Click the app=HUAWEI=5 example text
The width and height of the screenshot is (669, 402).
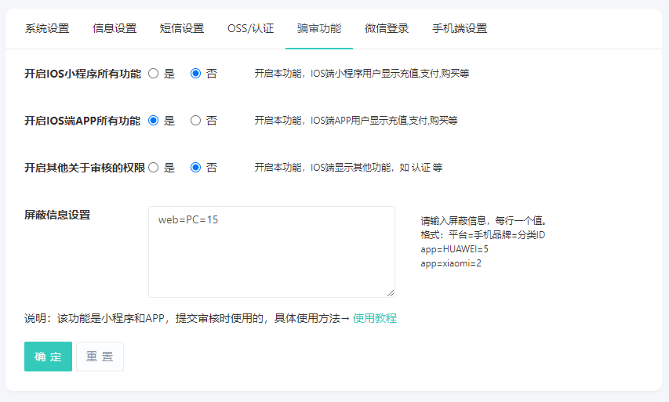click(x=454, y=249)
